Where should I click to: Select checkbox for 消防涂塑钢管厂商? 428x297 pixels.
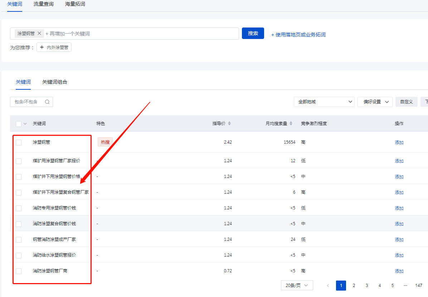19,271
